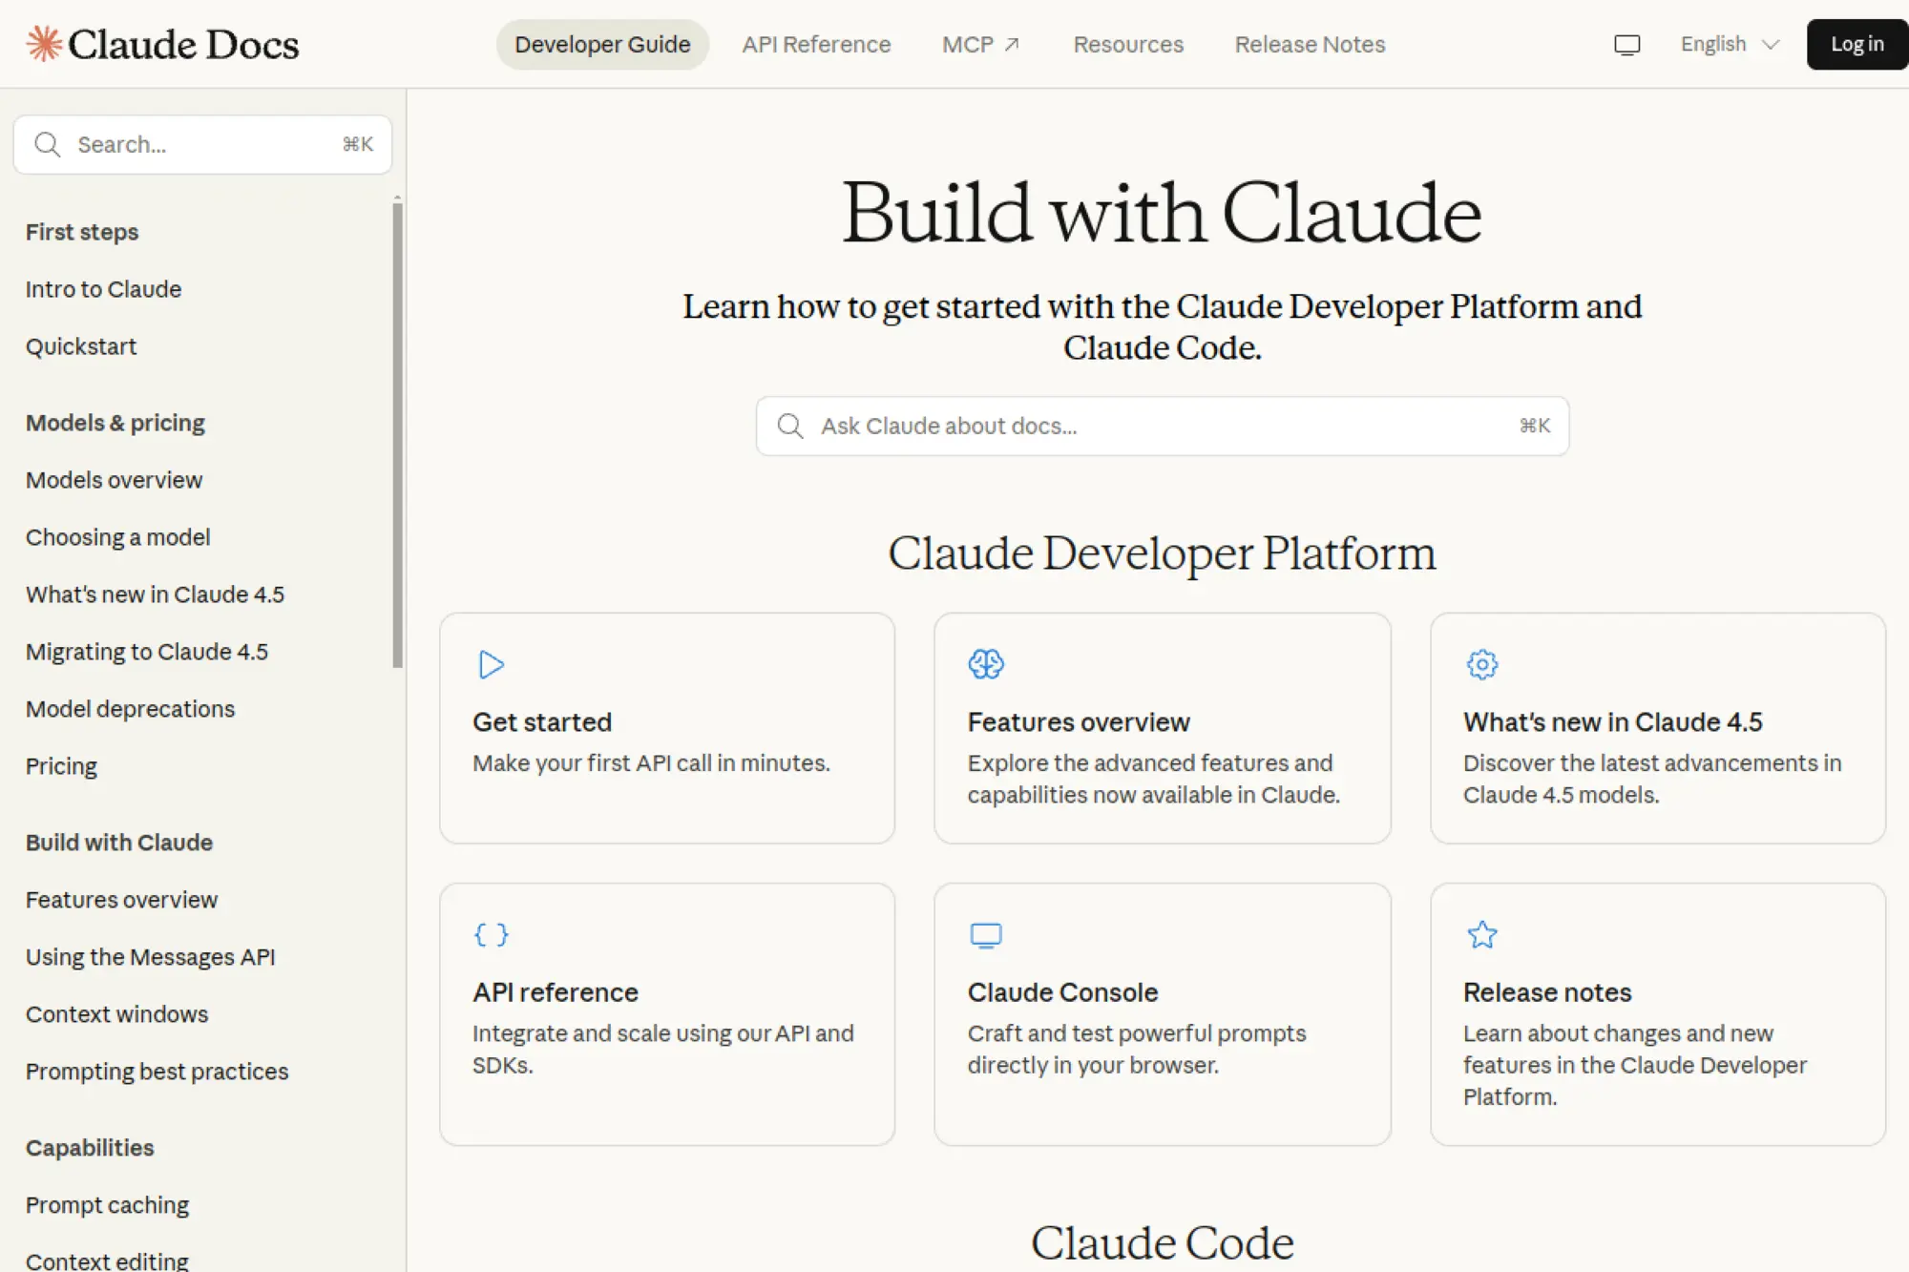Click the gear icon on What's new in Claude 4.5 card
The height and width of the screenshot is (1272, 1909).
tap(1481, 664)
